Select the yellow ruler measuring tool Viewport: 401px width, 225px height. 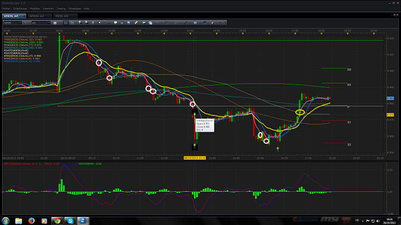click(136, 22)
